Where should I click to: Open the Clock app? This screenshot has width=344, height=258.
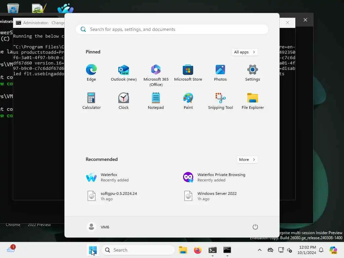click(124, 101)
